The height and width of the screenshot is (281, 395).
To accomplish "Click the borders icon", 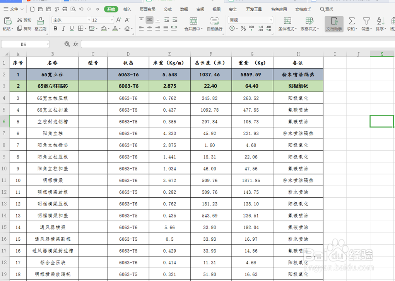I will tap(80, 28).
